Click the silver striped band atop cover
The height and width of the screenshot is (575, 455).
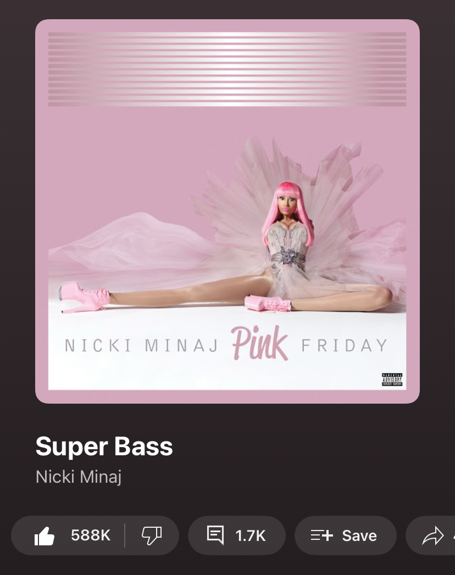(227, 69)
